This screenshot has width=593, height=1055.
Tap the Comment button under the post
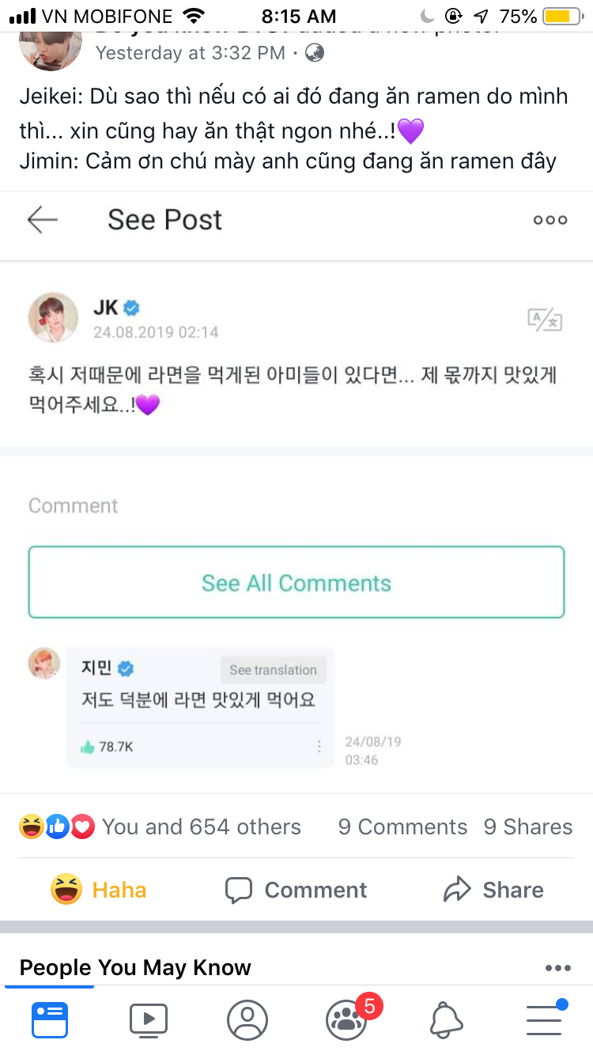pyautogui.click(x=296, y=890)
